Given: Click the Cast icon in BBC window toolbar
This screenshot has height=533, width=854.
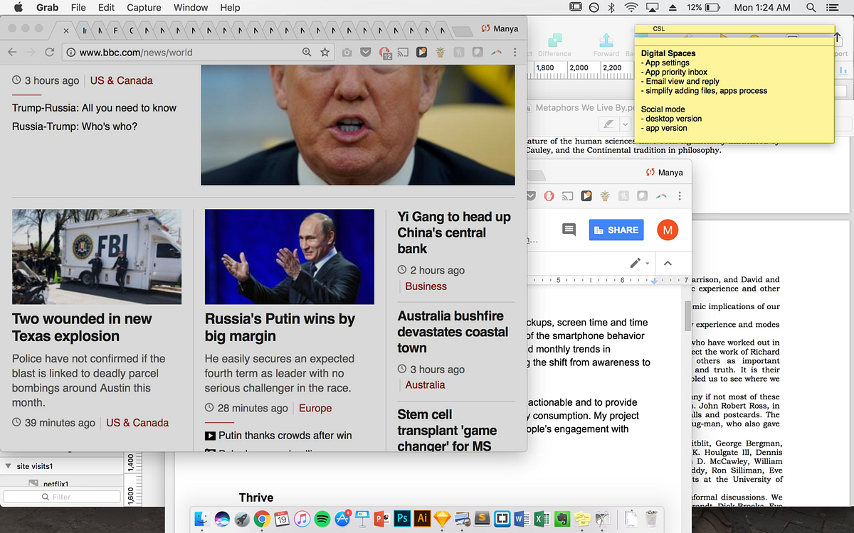Looking at the screenshot, I should (403, 53).
